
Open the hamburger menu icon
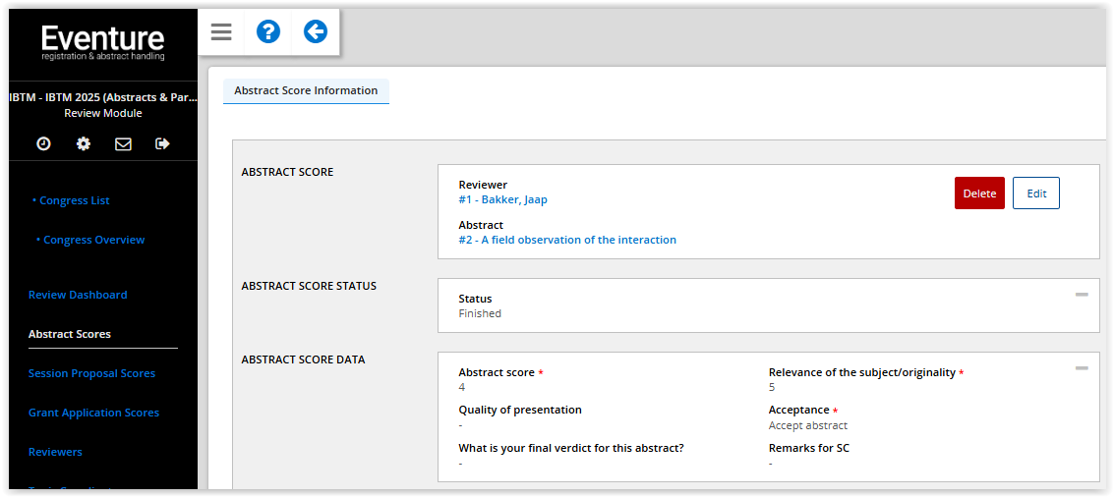coord(221,32)
